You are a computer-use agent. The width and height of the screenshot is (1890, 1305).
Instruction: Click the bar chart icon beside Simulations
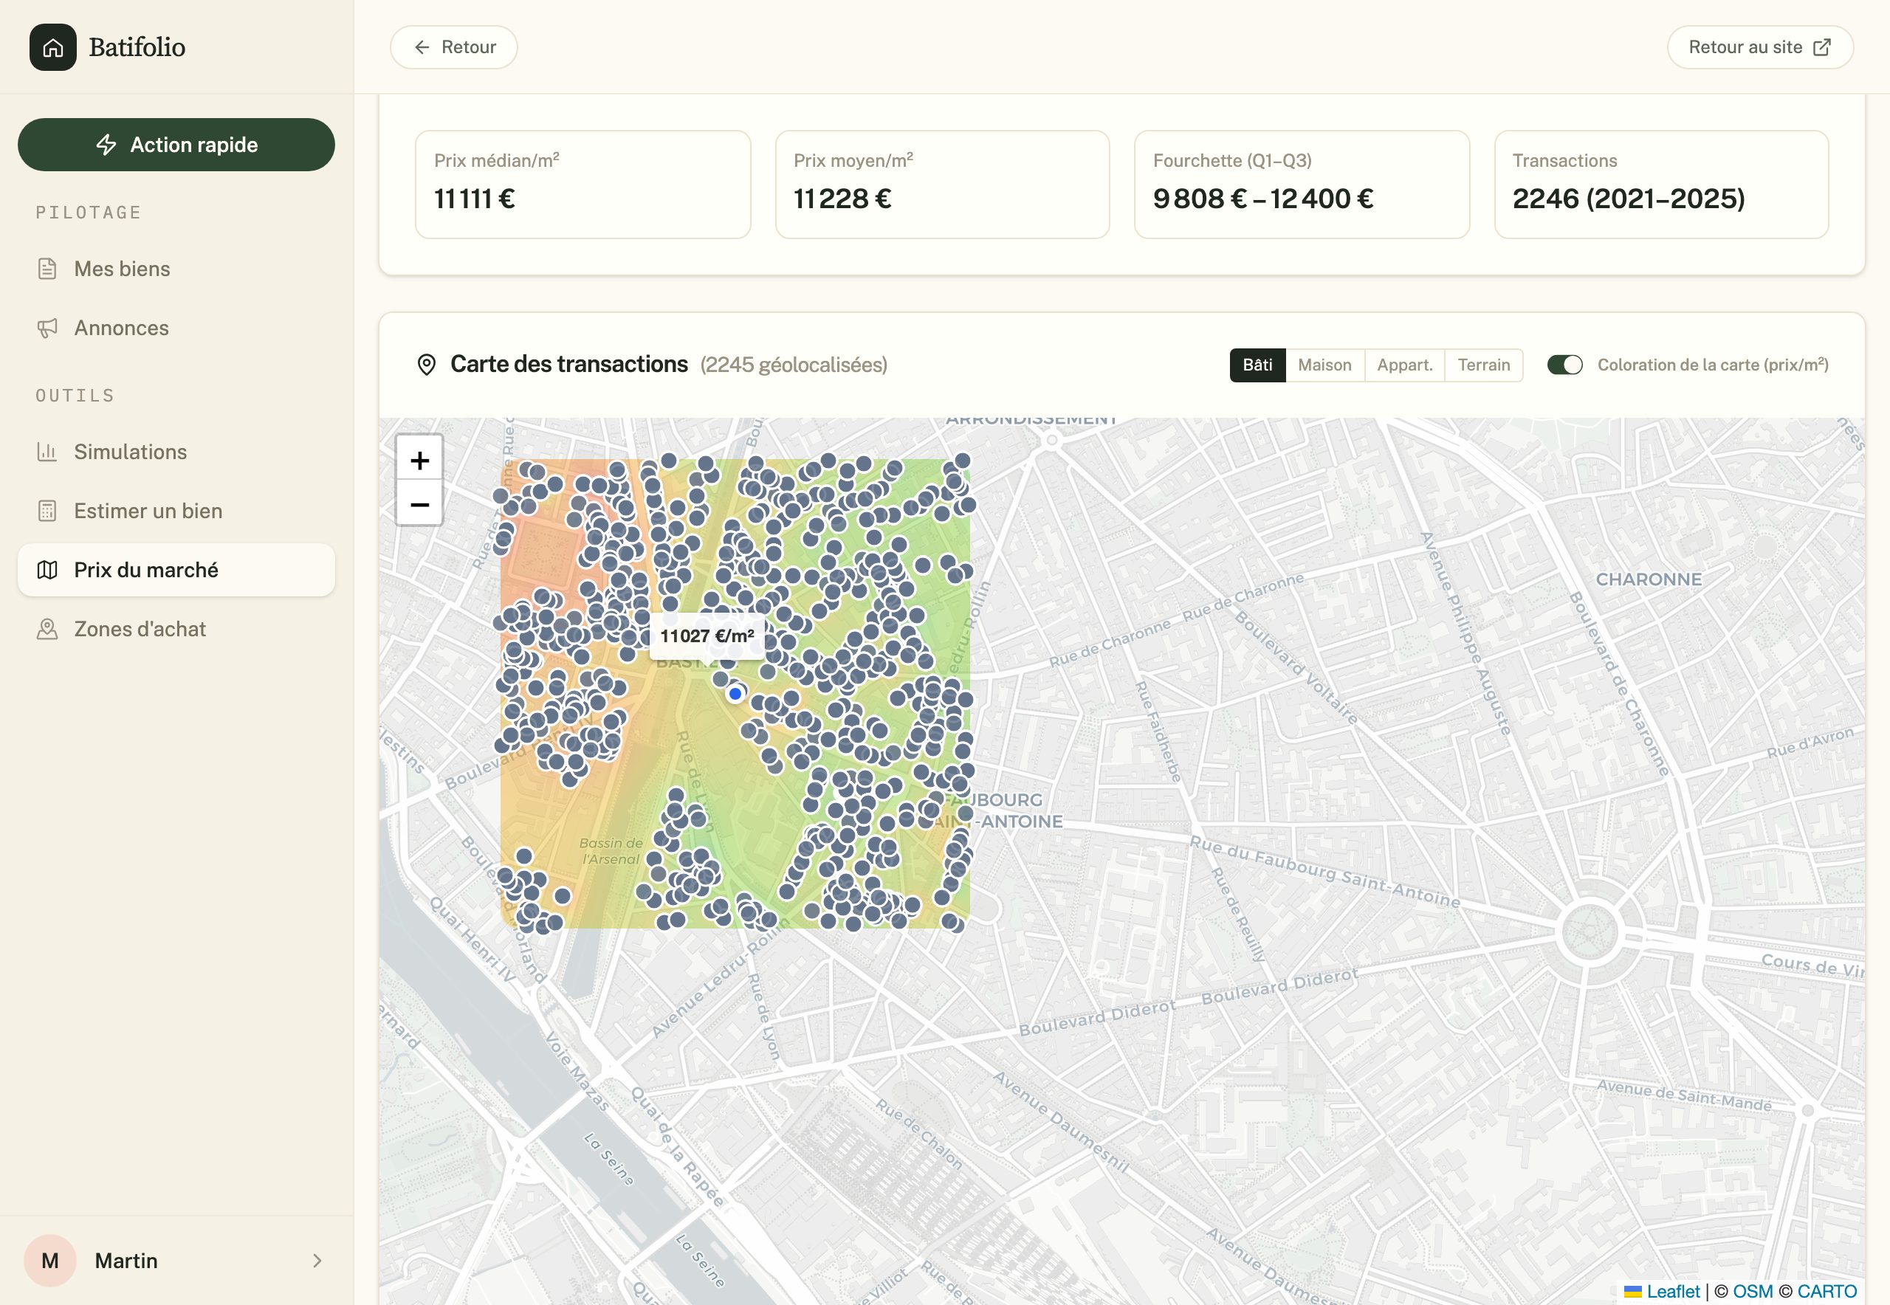pyautogui.click(x=47, y=452)
